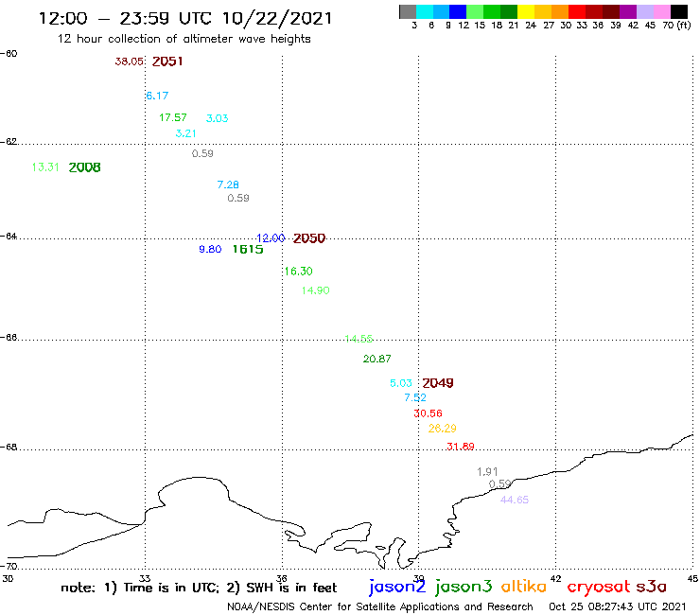Click the jason3 satellite label
Screen dimensions: 700x615
coord(464,587)
